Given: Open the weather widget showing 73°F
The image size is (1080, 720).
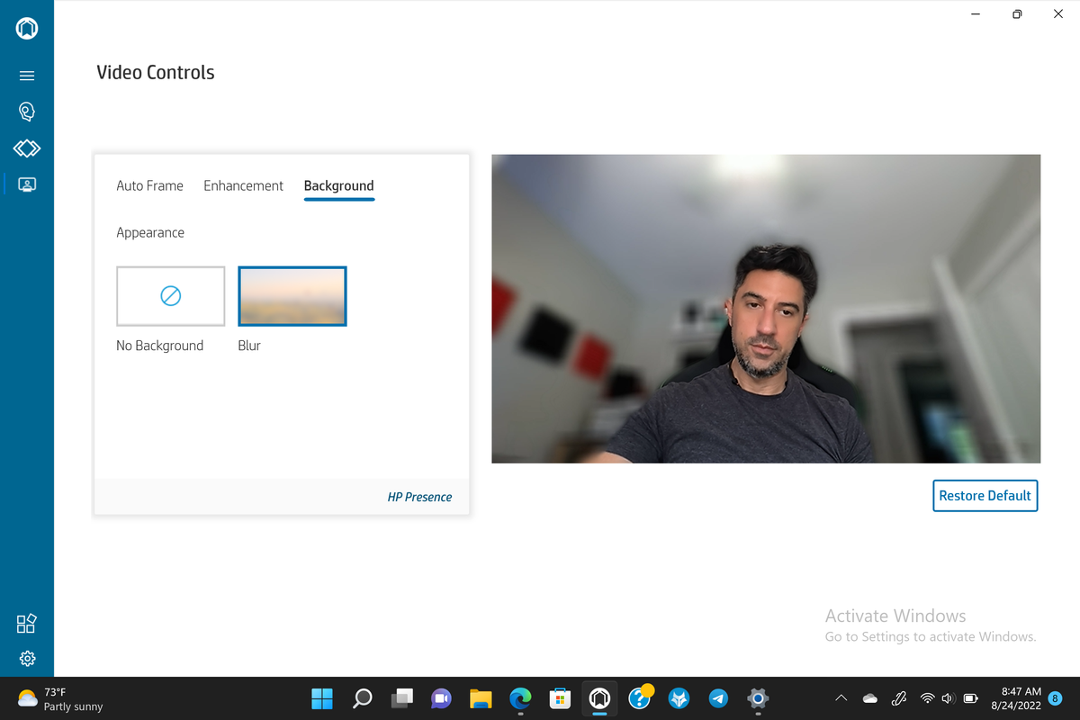Looking at the screenshot, I should [x=60, y=698].
